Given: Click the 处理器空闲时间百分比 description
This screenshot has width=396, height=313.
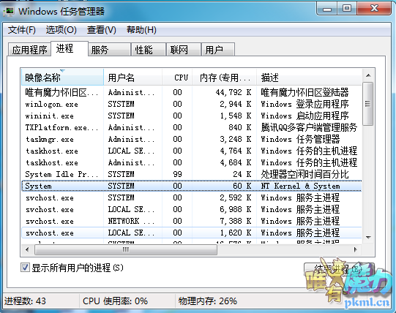Looking at the screenshot, I should pyautogui.click(x=305, y=174).
